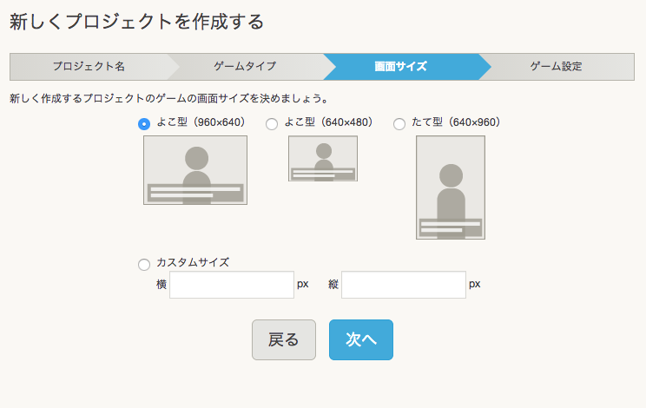Enable the カスタムサイズ radio button
Image resolution: width=646 pixels, height=408 pixels.
point(144,264)
